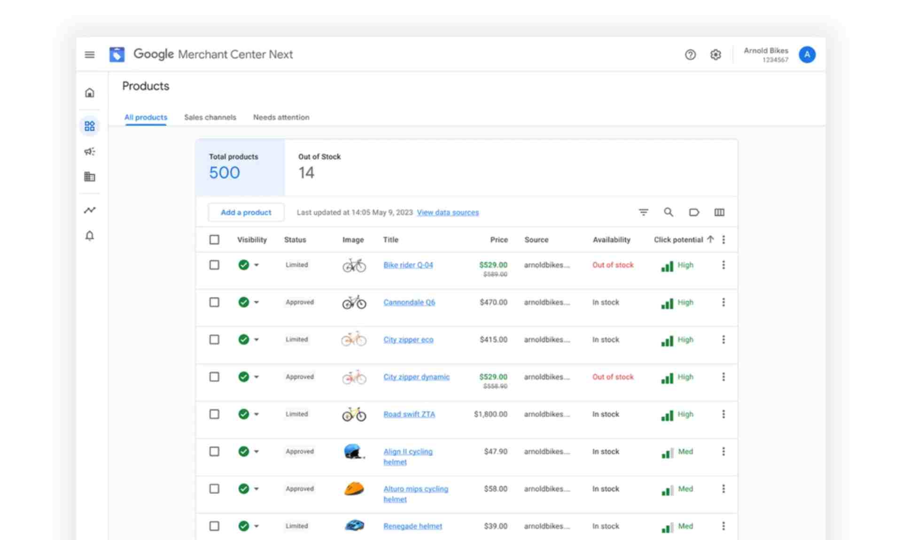The height and width of the screenshot is (540, 902).
Task: Open the header row three-dot menu
Action: (723, 239)
